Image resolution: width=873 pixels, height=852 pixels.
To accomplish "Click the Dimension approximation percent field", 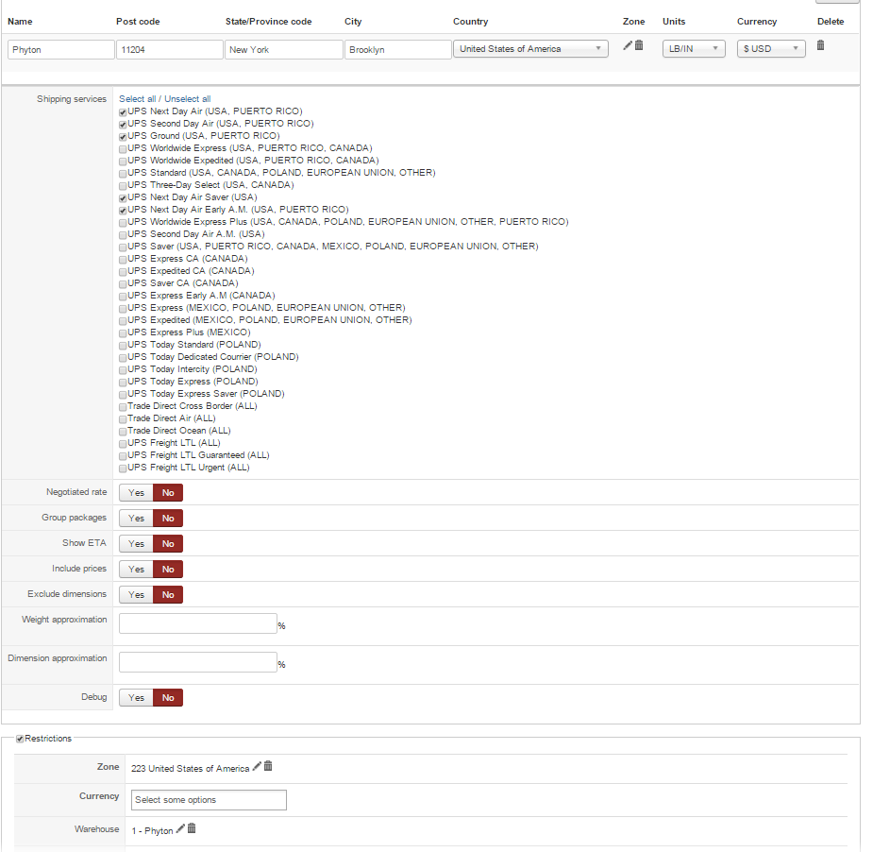I will [197, 662].
